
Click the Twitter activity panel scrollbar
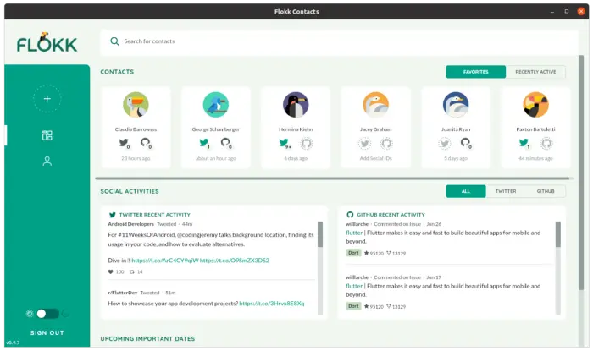(x=320, y=234)
